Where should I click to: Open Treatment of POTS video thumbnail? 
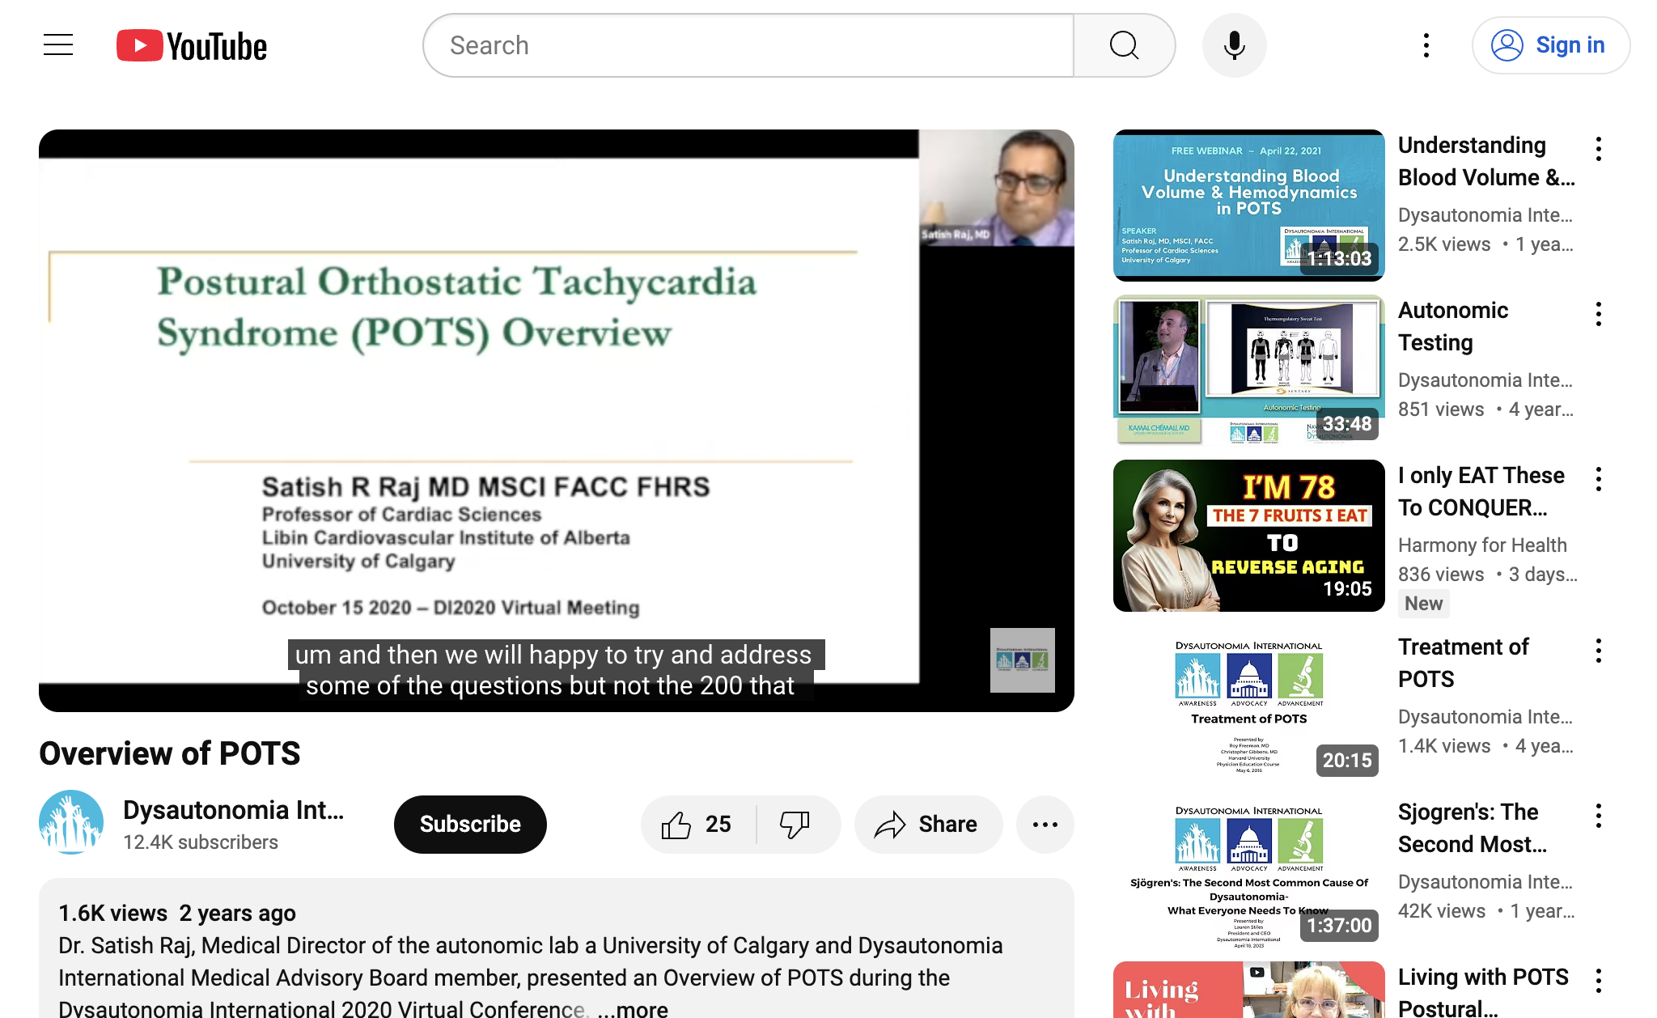pyautogui.click(x=1249, y=707)
